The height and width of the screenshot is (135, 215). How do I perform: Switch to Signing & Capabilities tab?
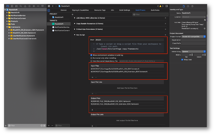[80, 10]
